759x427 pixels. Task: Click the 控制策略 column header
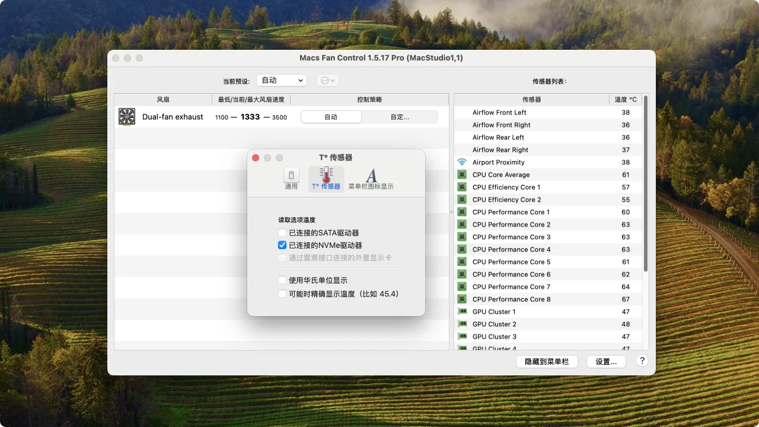tap(369, 100)
